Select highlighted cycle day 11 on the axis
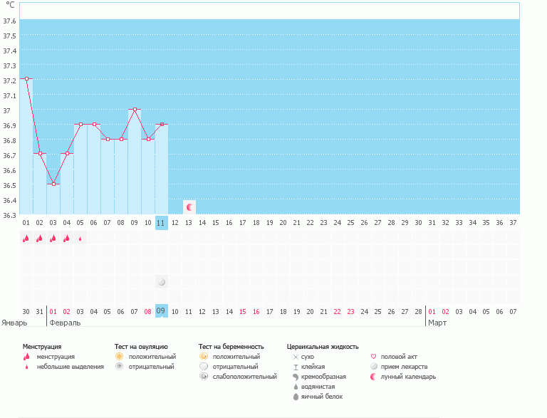This screenshot has height=418, width=547. [x=162, y=222]
